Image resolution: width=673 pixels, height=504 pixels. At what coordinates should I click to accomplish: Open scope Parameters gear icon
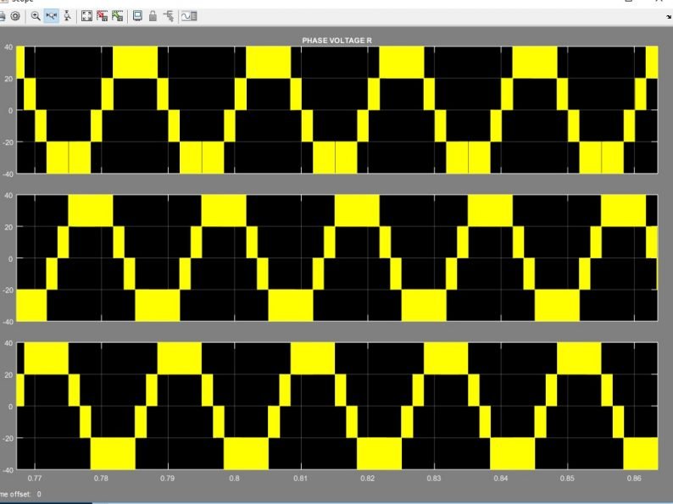pos(15,16)
